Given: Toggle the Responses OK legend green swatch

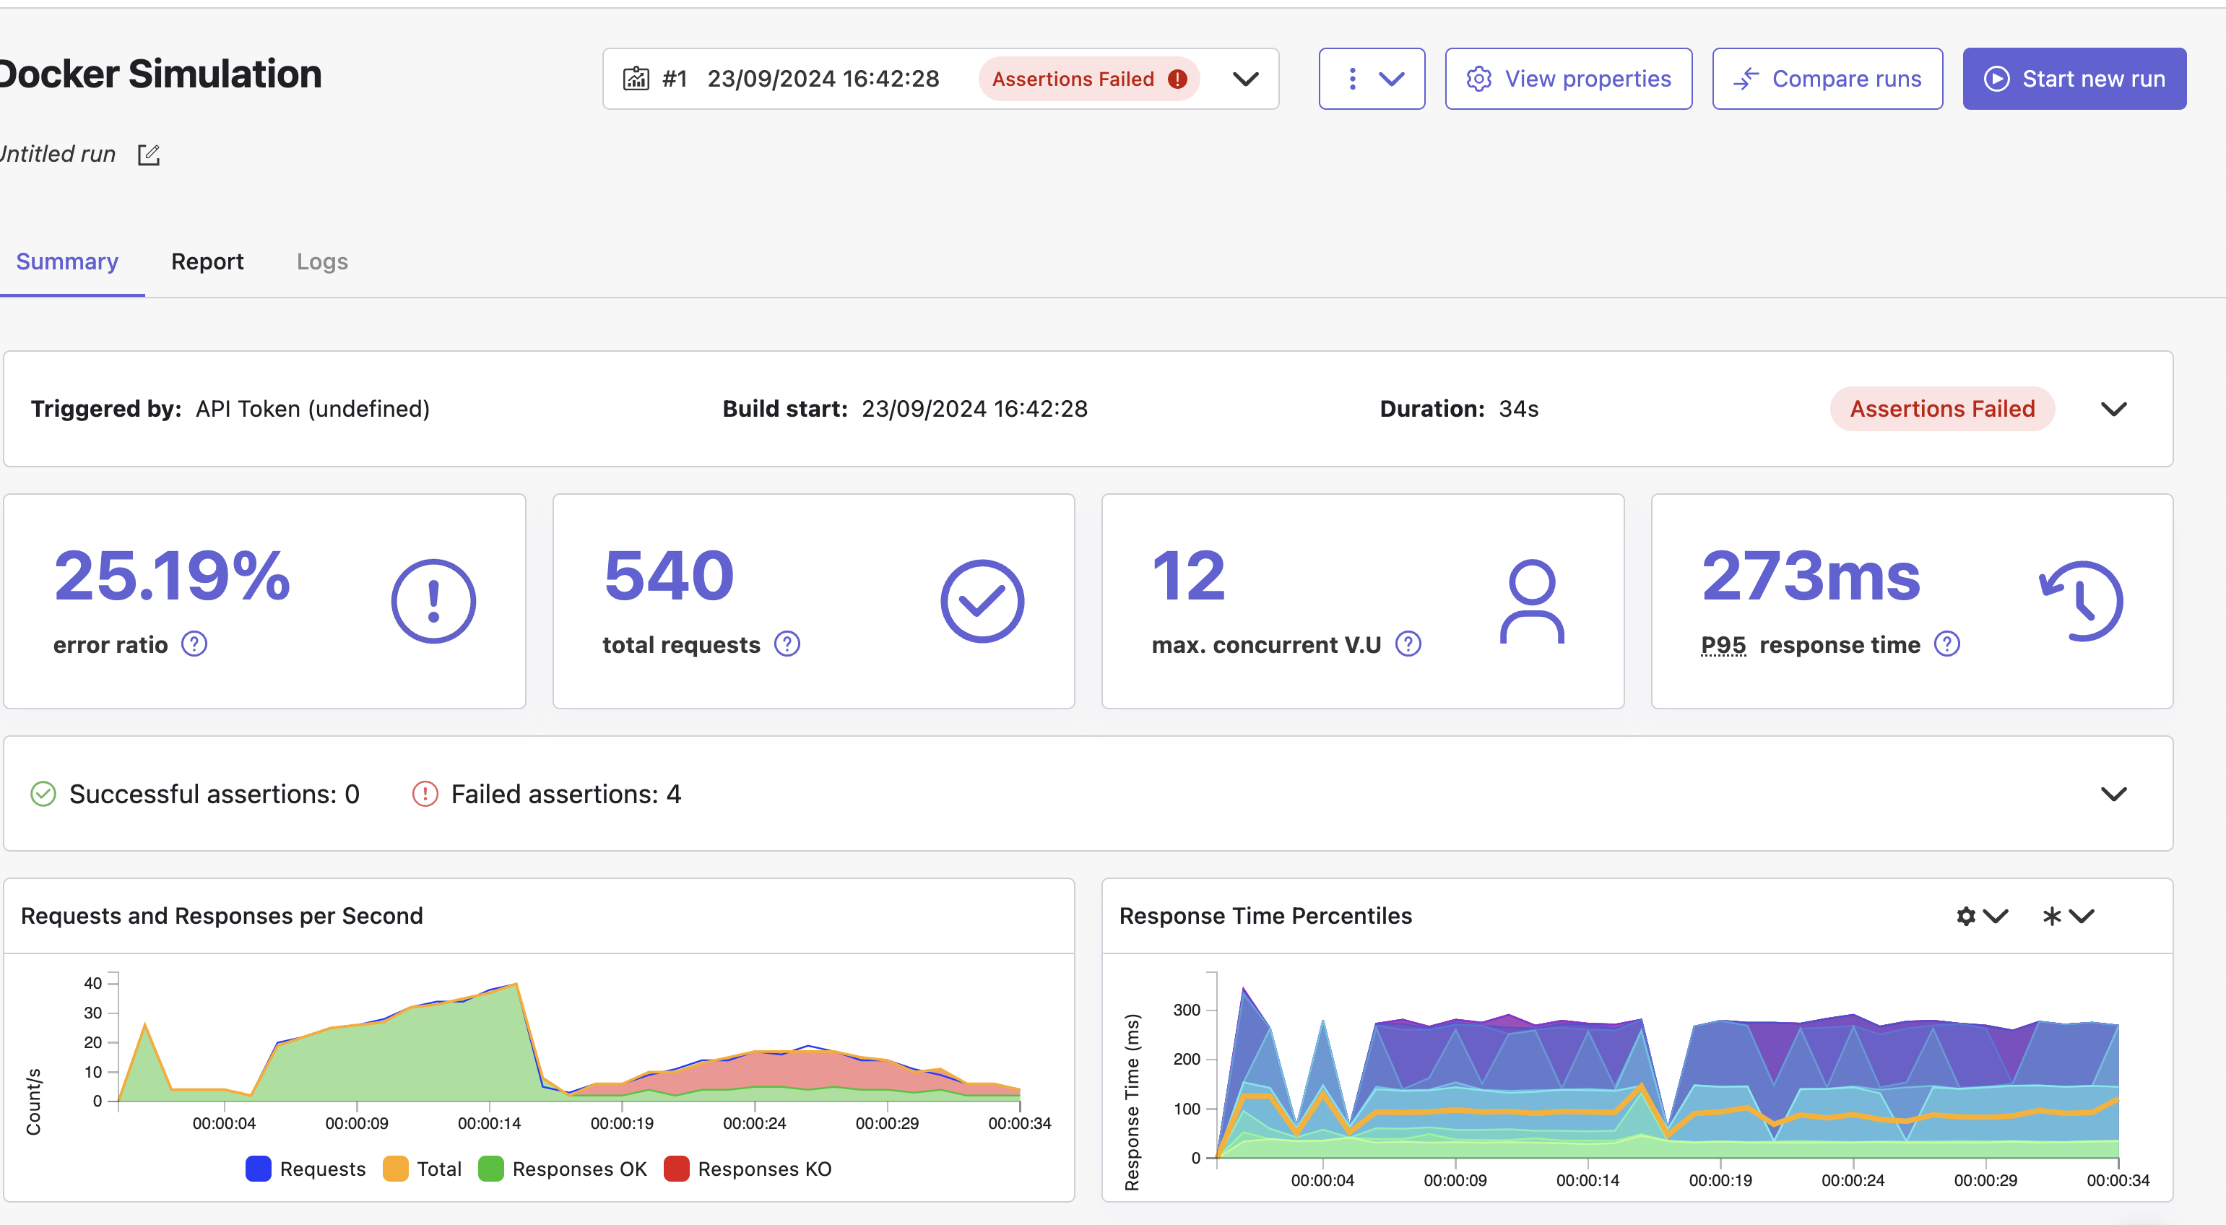Looking at the screenshot, I should click(x=491, y=1169).
